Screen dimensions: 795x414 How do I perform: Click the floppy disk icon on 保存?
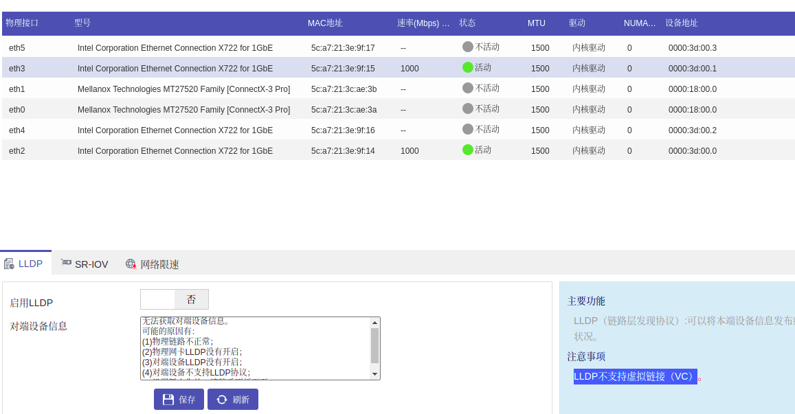point(168,400)
